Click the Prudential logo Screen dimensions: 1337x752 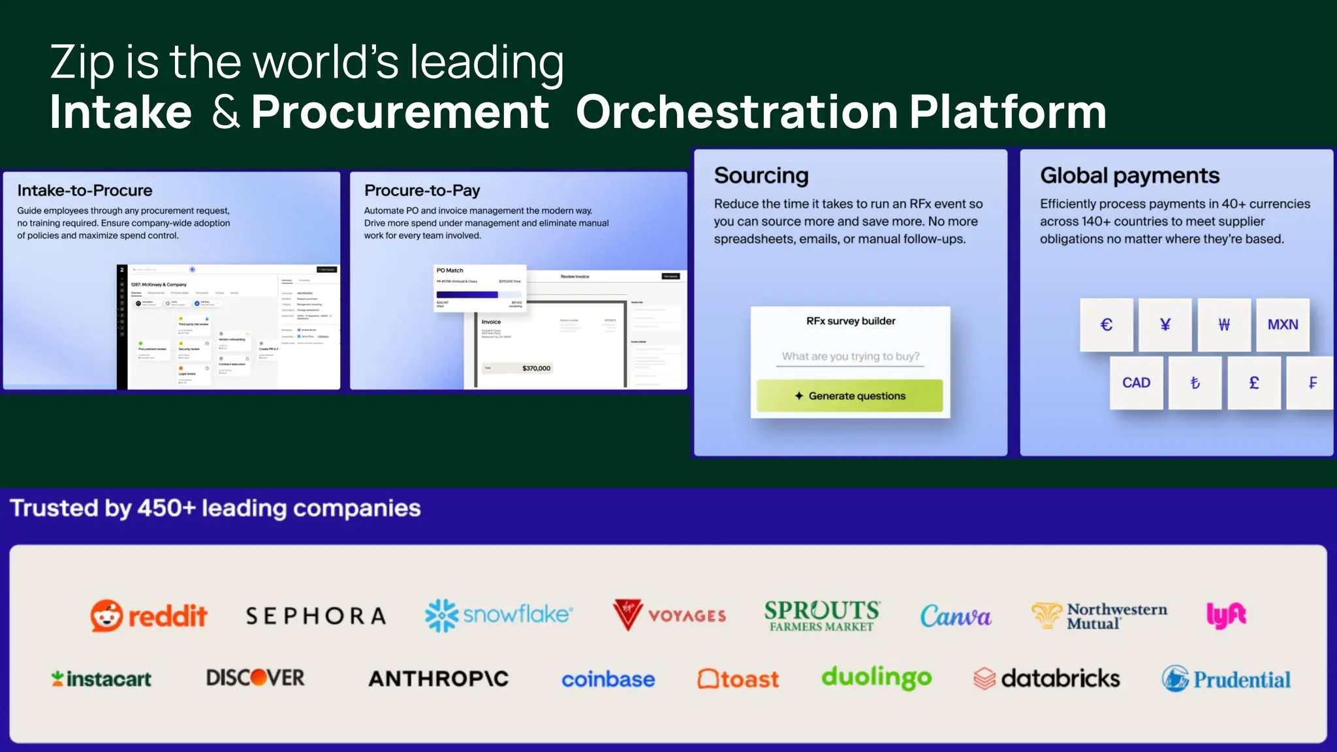tap(1226, 679)
